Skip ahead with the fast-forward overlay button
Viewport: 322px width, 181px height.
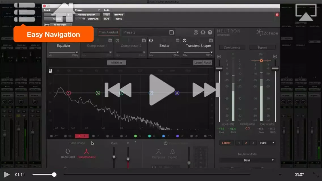(206, 90)
